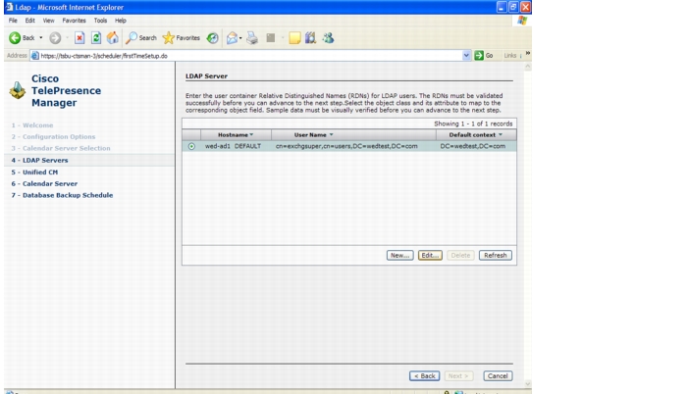Screen dimensions: 688x394
Task: Open the Mail icon dropdown arrow
Action: click(240, 38)
